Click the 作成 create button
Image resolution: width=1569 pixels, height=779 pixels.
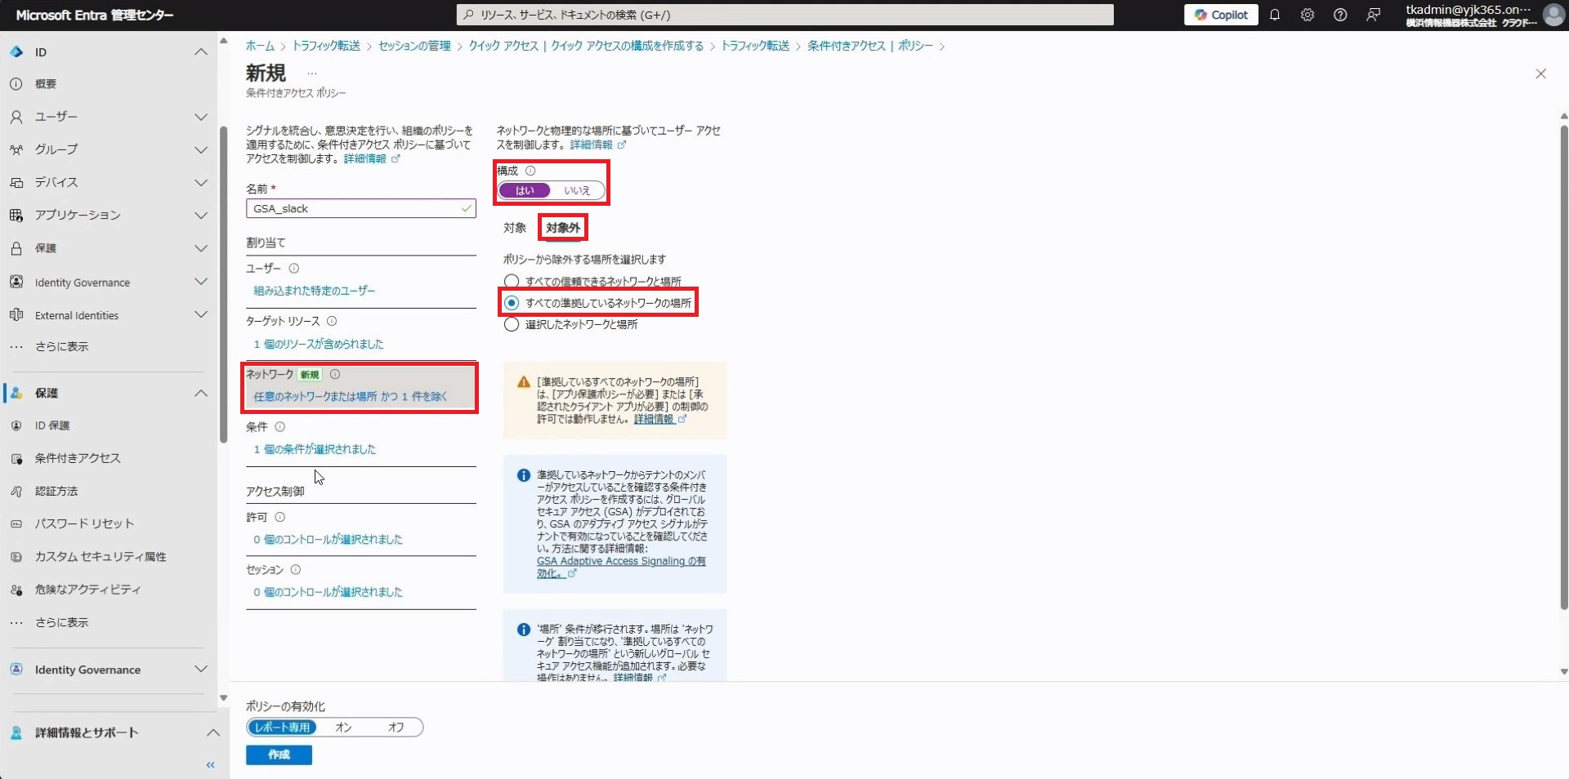(279, 755)
